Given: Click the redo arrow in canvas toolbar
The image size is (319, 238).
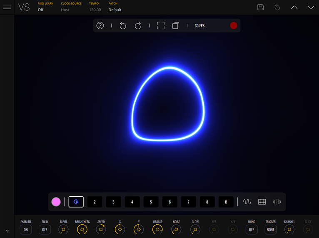Looking at the screenshot, I should point(138,26).
